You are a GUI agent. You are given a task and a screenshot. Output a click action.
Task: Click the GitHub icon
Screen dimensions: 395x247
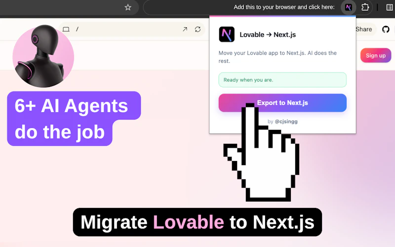click(x=386, y=29)
